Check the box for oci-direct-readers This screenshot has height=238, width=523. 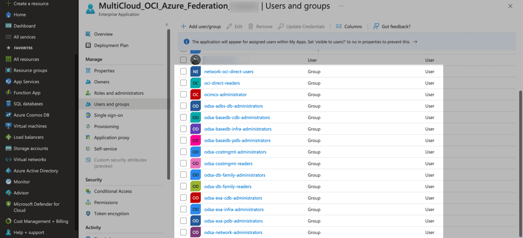(x=183, y=83)
